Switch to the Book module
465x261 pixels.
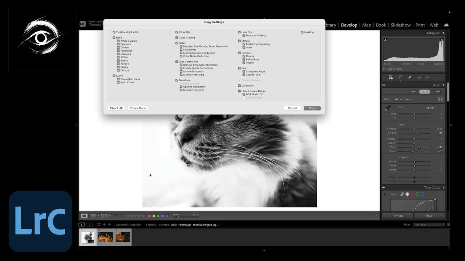tap(381, 25)
